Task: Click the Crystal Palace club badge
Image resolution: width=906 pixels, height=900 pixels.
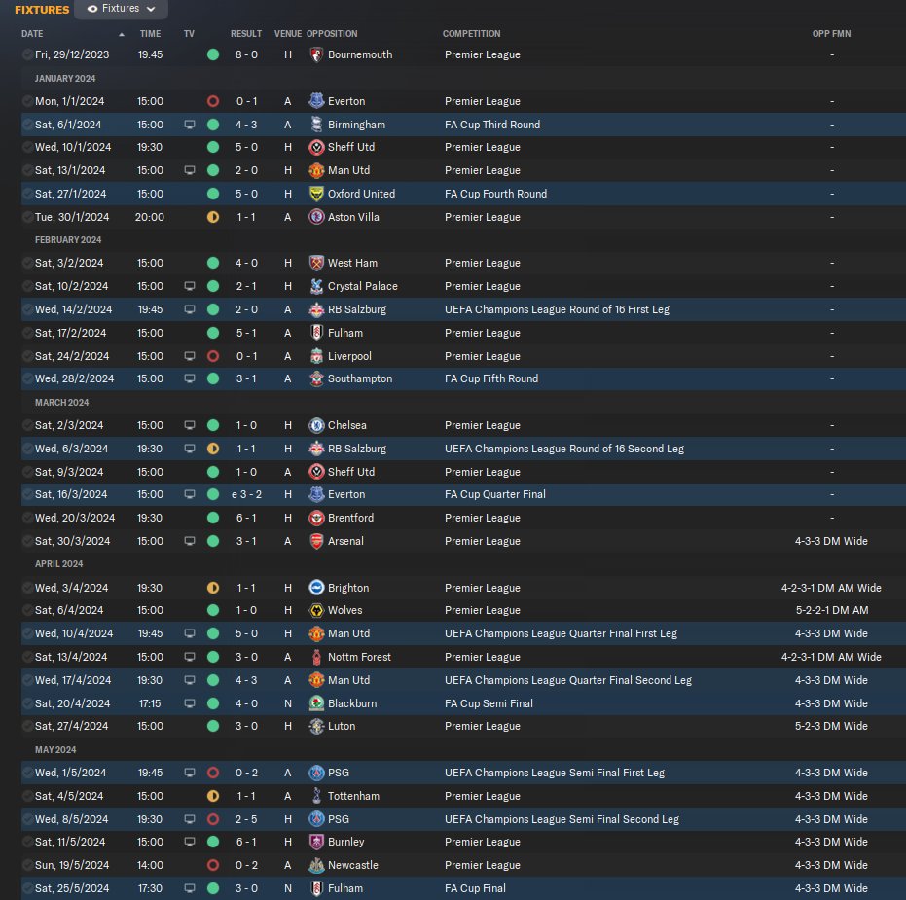Action: click(316, 286)
